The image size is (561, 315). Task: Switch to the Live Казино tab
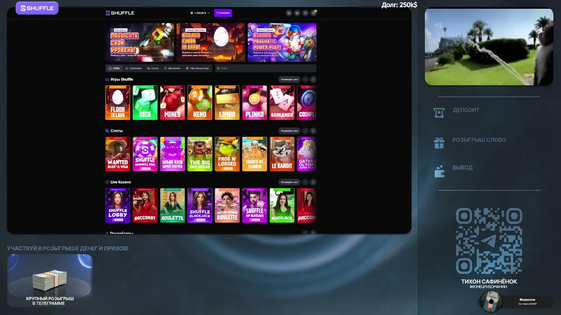point(172,68)
